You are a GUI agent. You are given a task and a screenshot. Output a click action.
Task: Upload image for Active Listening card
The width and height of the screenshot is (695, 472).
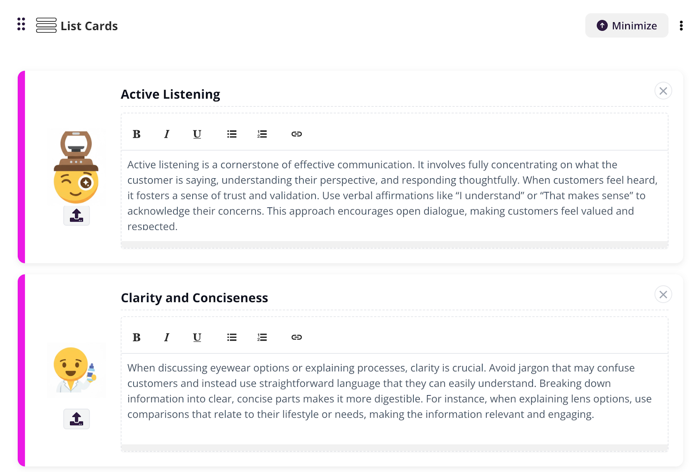point(76,216)
